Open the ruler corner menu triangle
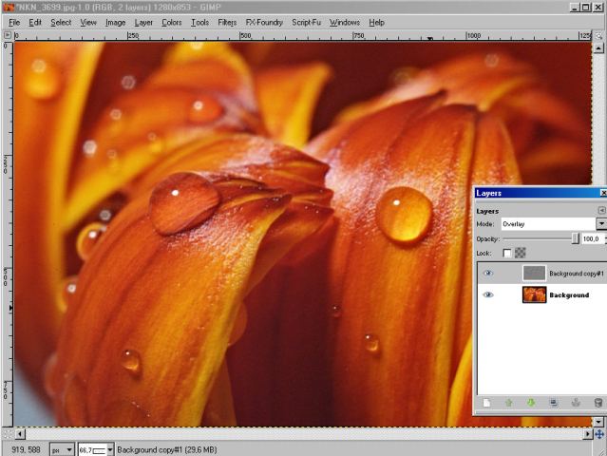The image size is (607, 456). click(7, 35)
